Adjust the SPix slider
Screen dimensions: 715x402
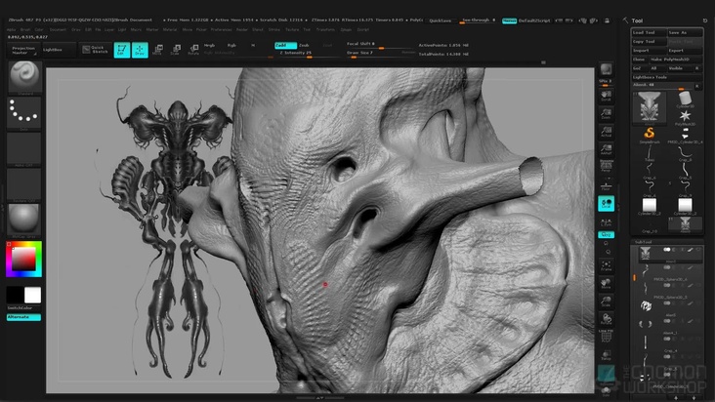(x=606, y=82)
